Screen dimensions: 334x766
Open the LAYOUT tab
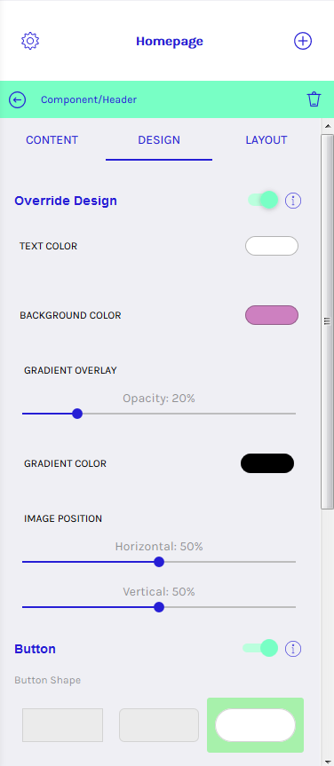pos(266,140)
